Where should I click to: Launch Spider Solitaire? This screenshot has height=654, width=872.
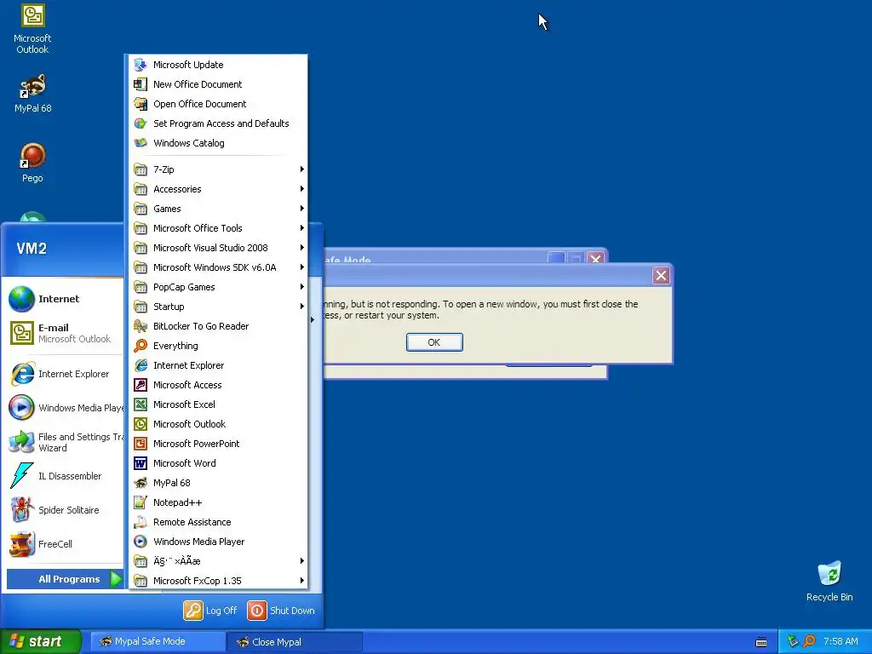tap(65, 510)
